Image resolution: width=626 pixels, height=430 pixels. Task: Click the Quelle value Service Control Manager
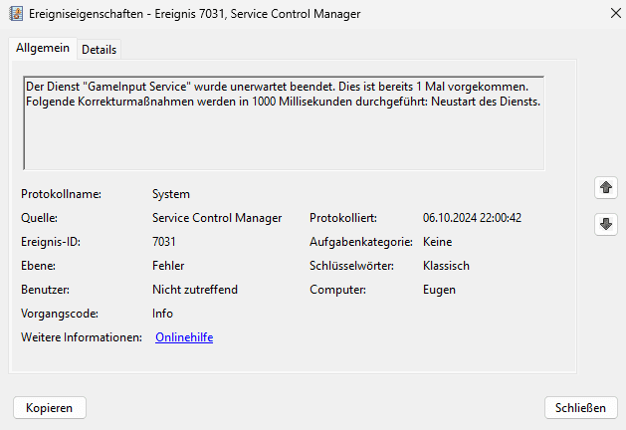point(217,218)
